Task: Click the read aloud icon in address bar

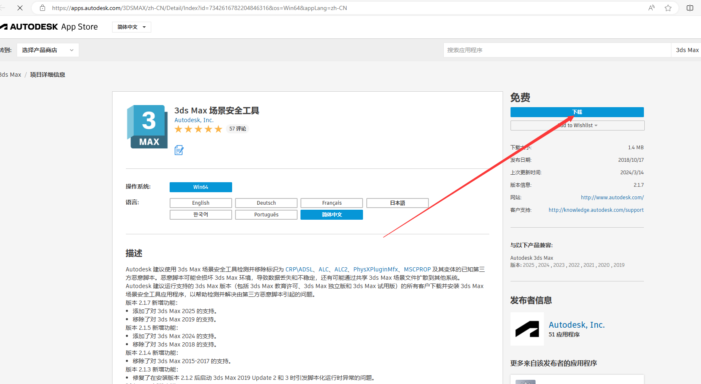Action: (651, 8)
